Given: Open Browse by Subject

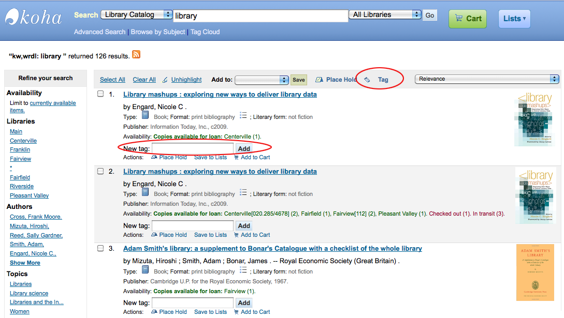Looking at the screenshot, I should click(x=158, y=32).
